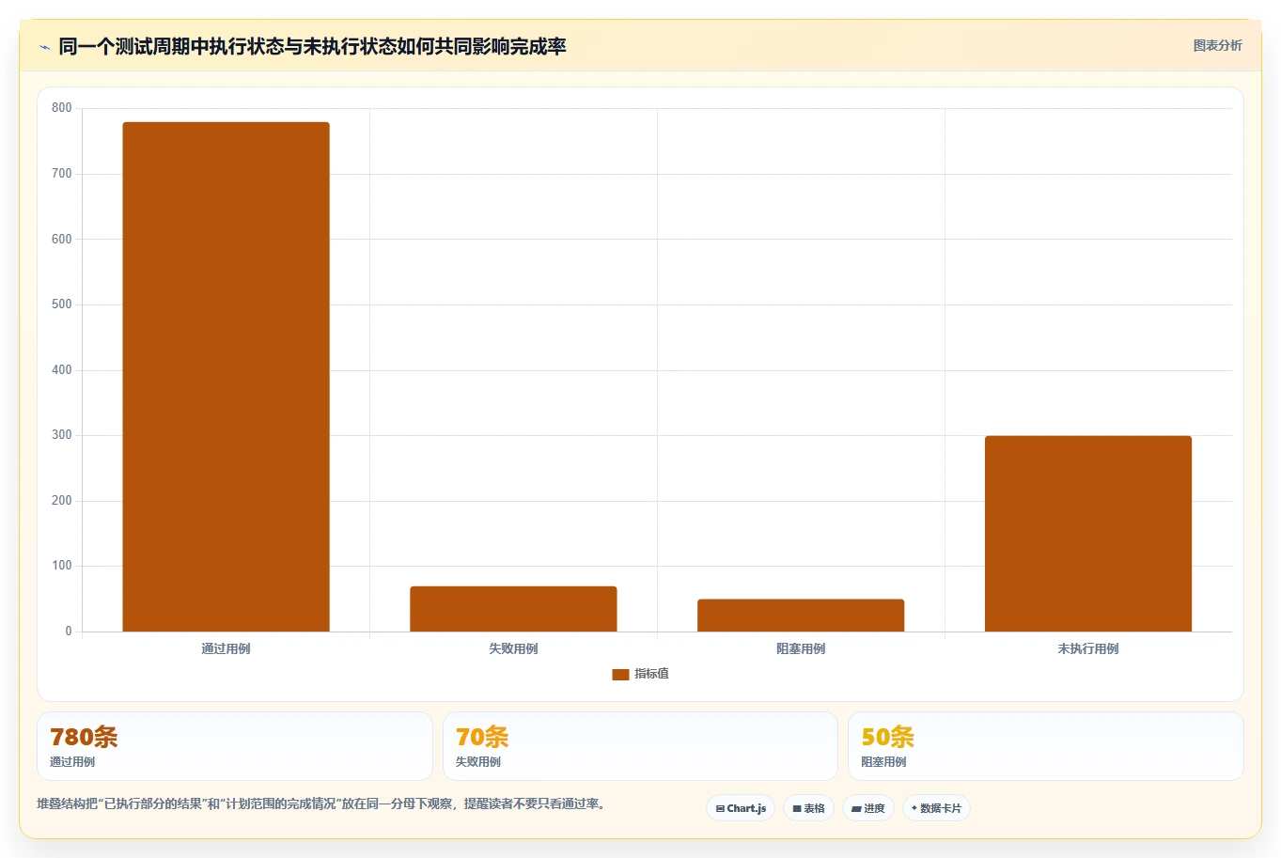The image size is (1281, 858).
Task: Select the 阻塞用例 bar in chart
Action: (x=801, y=616)
